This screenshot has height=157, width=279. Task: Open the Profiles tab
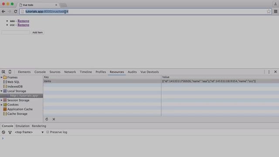101,72
